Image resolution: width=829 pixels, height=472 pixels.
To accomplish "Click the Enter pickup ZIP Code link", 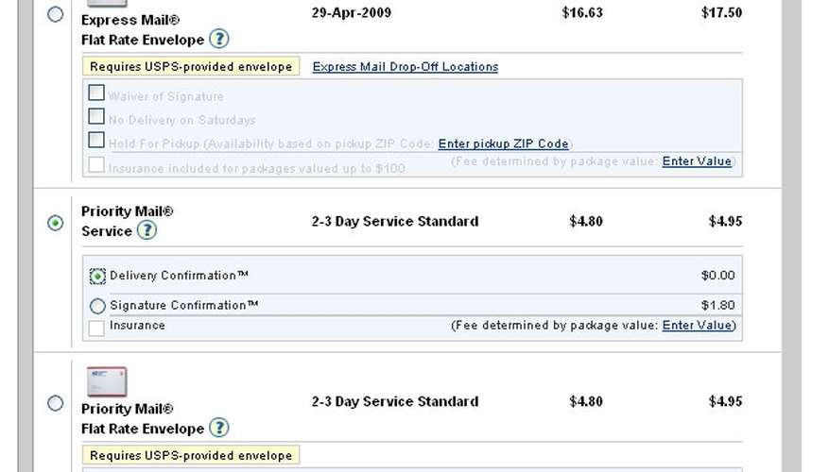I will tap(503, 143).
